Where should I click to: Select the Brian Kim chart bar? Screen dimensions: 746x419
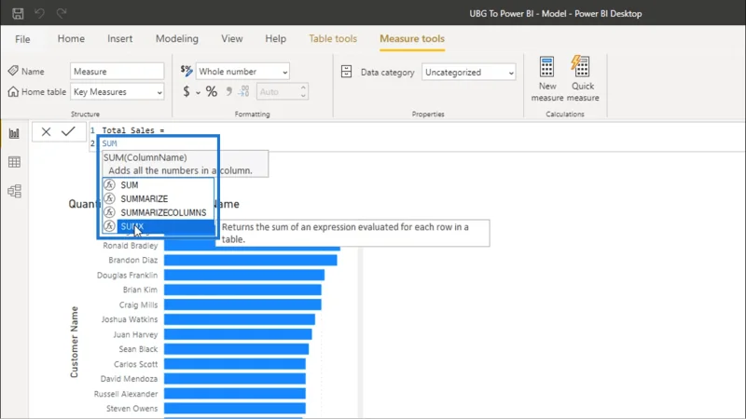click(242, 290)
